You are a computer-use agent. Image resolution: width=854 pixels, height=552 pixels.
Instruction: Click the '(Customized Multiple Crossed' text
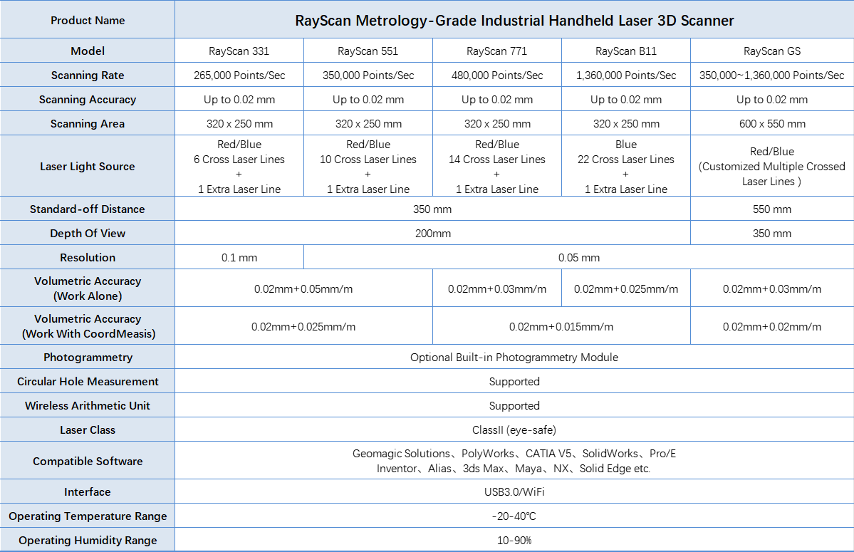(772, 167)
